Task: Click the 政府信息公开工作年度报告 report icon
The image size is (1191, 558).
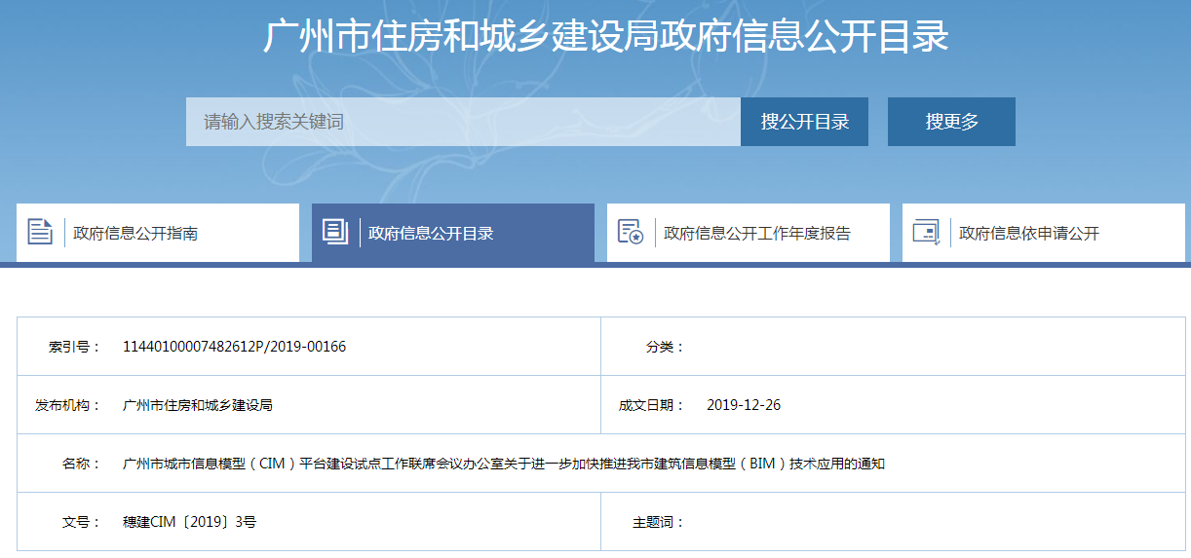Action: pos(631,232)
